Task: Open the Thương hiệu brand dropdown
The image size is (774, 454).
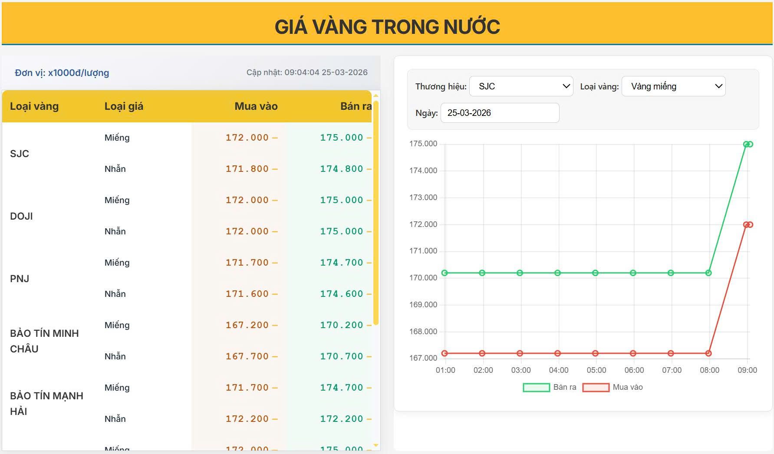Action: [521, 86]
